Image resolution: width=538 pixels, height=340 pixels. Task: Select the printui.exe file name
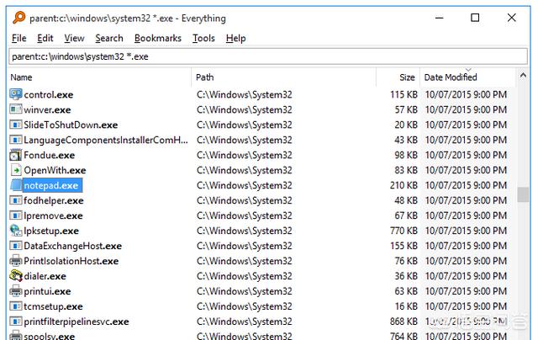pos(47,291)
